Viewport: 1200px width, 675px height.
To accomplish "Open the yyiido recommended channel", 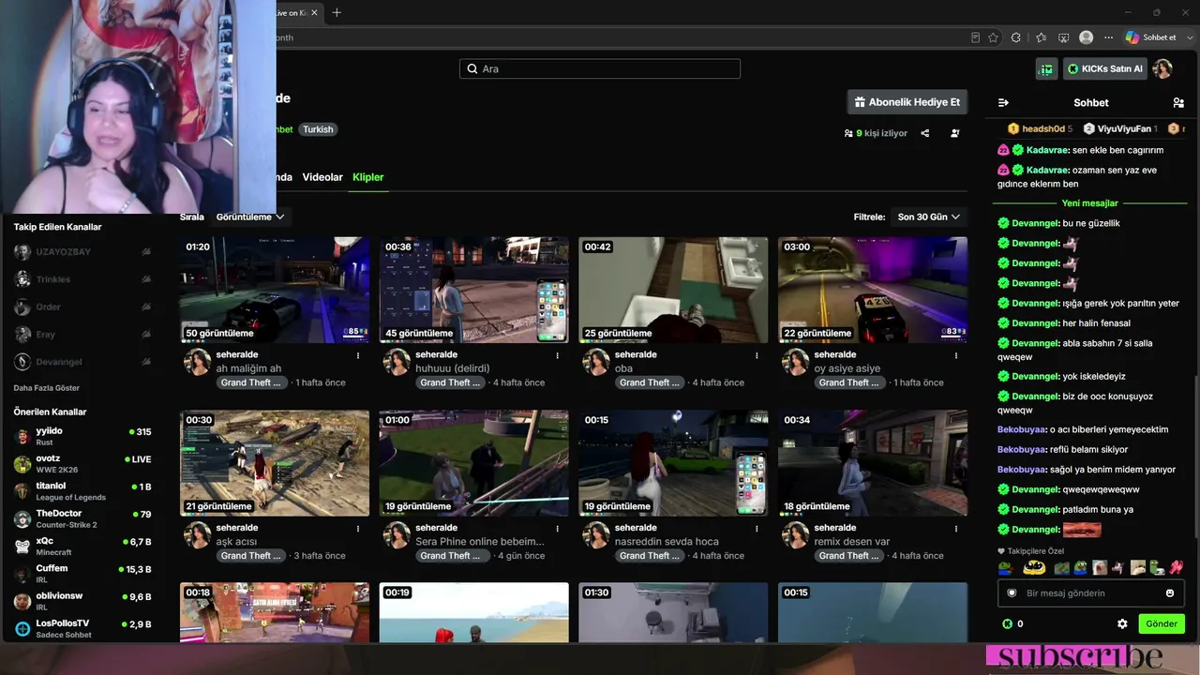I will (x=82, y=436).
